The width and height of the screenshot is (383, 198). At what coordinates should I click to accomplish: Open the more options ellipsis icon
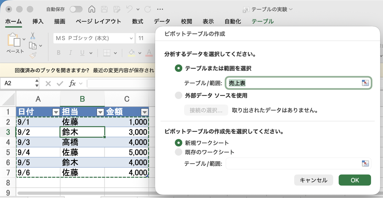(160, 9)
